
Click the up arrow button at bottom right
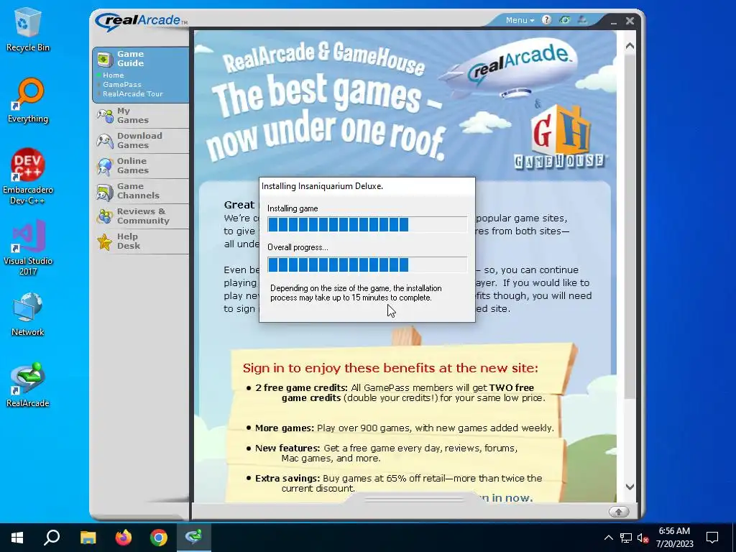pos(619,512)
